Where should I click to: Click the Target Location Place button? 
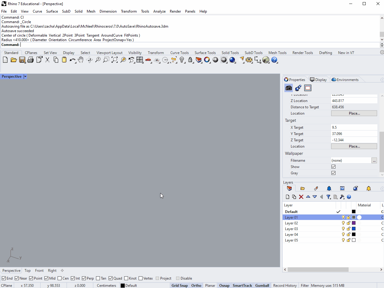pos(354,146)
